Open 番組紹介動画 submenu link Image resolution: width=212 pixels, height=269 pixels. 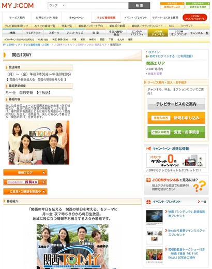point(117,26)
